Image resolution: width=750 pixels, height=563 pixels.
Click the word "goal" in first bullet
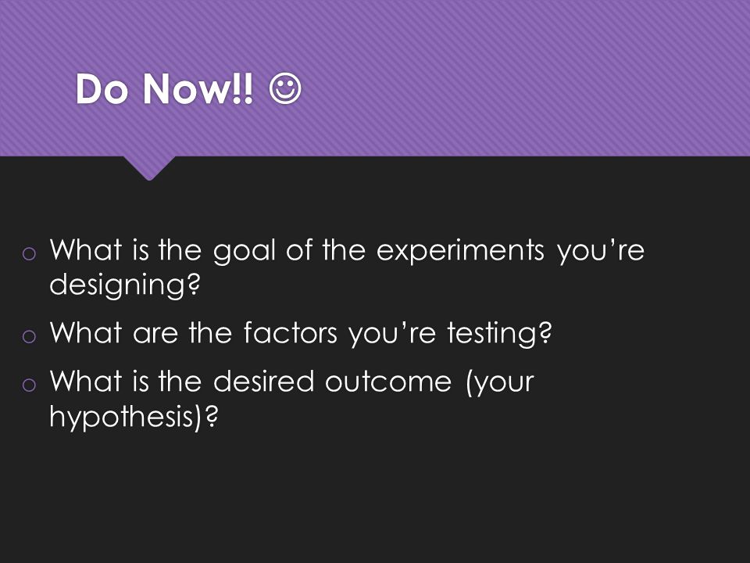click(x=245, y=252)
